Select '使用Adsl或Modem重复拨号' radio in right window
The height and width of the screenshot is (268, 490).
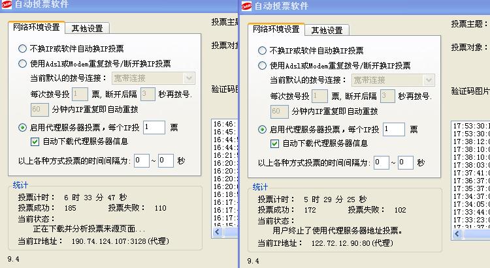263,66
